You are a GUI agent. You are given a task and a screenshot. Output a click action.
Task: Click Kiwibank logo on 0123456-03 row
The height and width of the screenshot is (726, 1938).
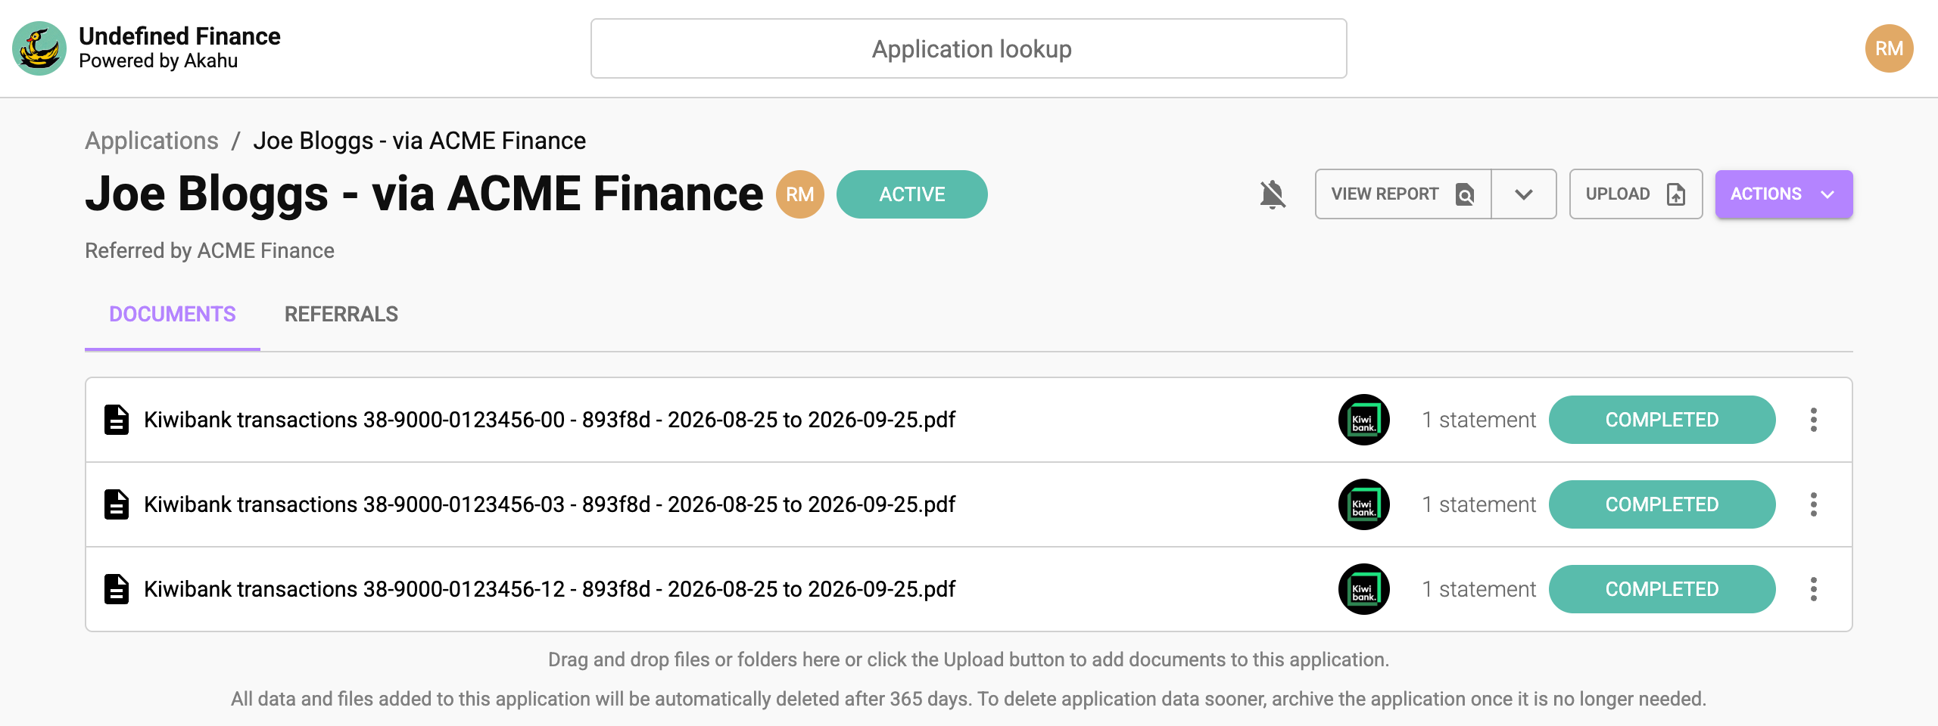tap(1363, 504)
